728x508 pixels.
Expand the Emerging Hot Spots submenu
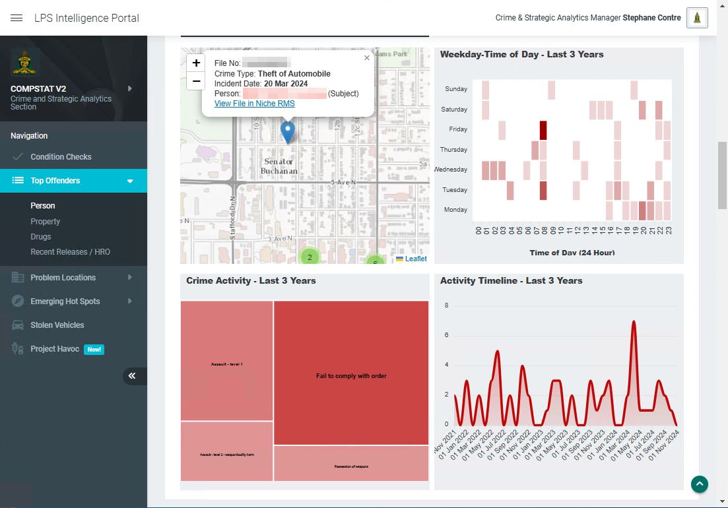129,302
